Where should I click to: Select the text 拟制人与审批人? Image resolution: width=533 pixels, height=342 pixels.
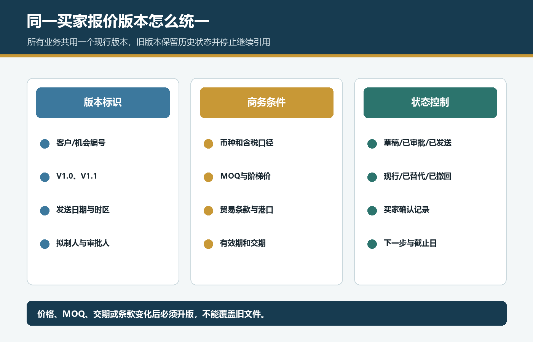point(83,243)
